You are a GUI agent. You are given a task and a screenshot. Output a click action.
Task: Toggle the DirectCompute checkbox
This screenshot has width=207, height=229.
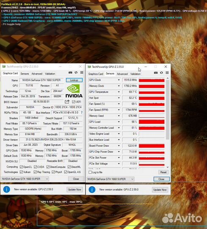pyautogui.click(x=48, y=167)
